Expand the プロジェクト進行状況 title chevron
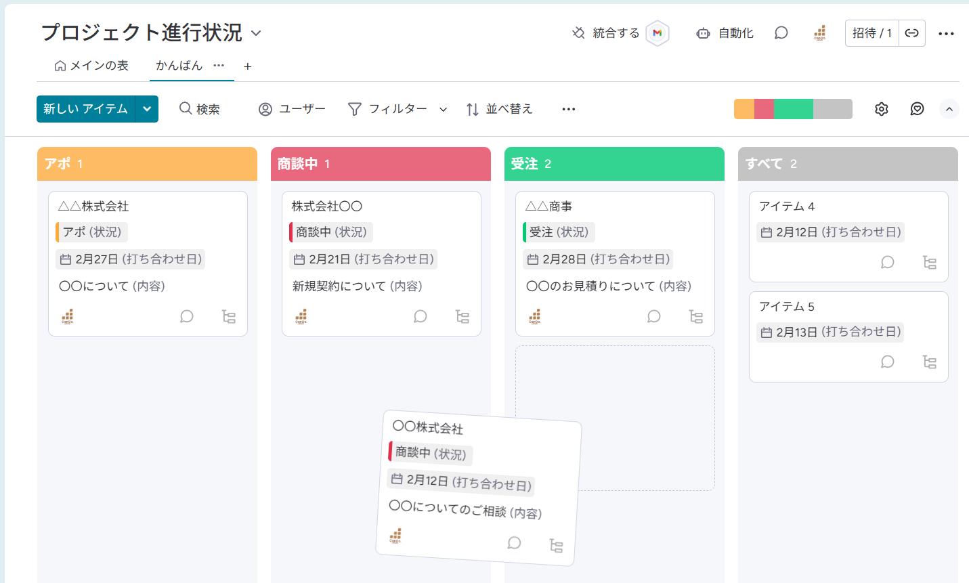This screenshot has height=583, width=969. pyautogui.click(x=256, y=33)
